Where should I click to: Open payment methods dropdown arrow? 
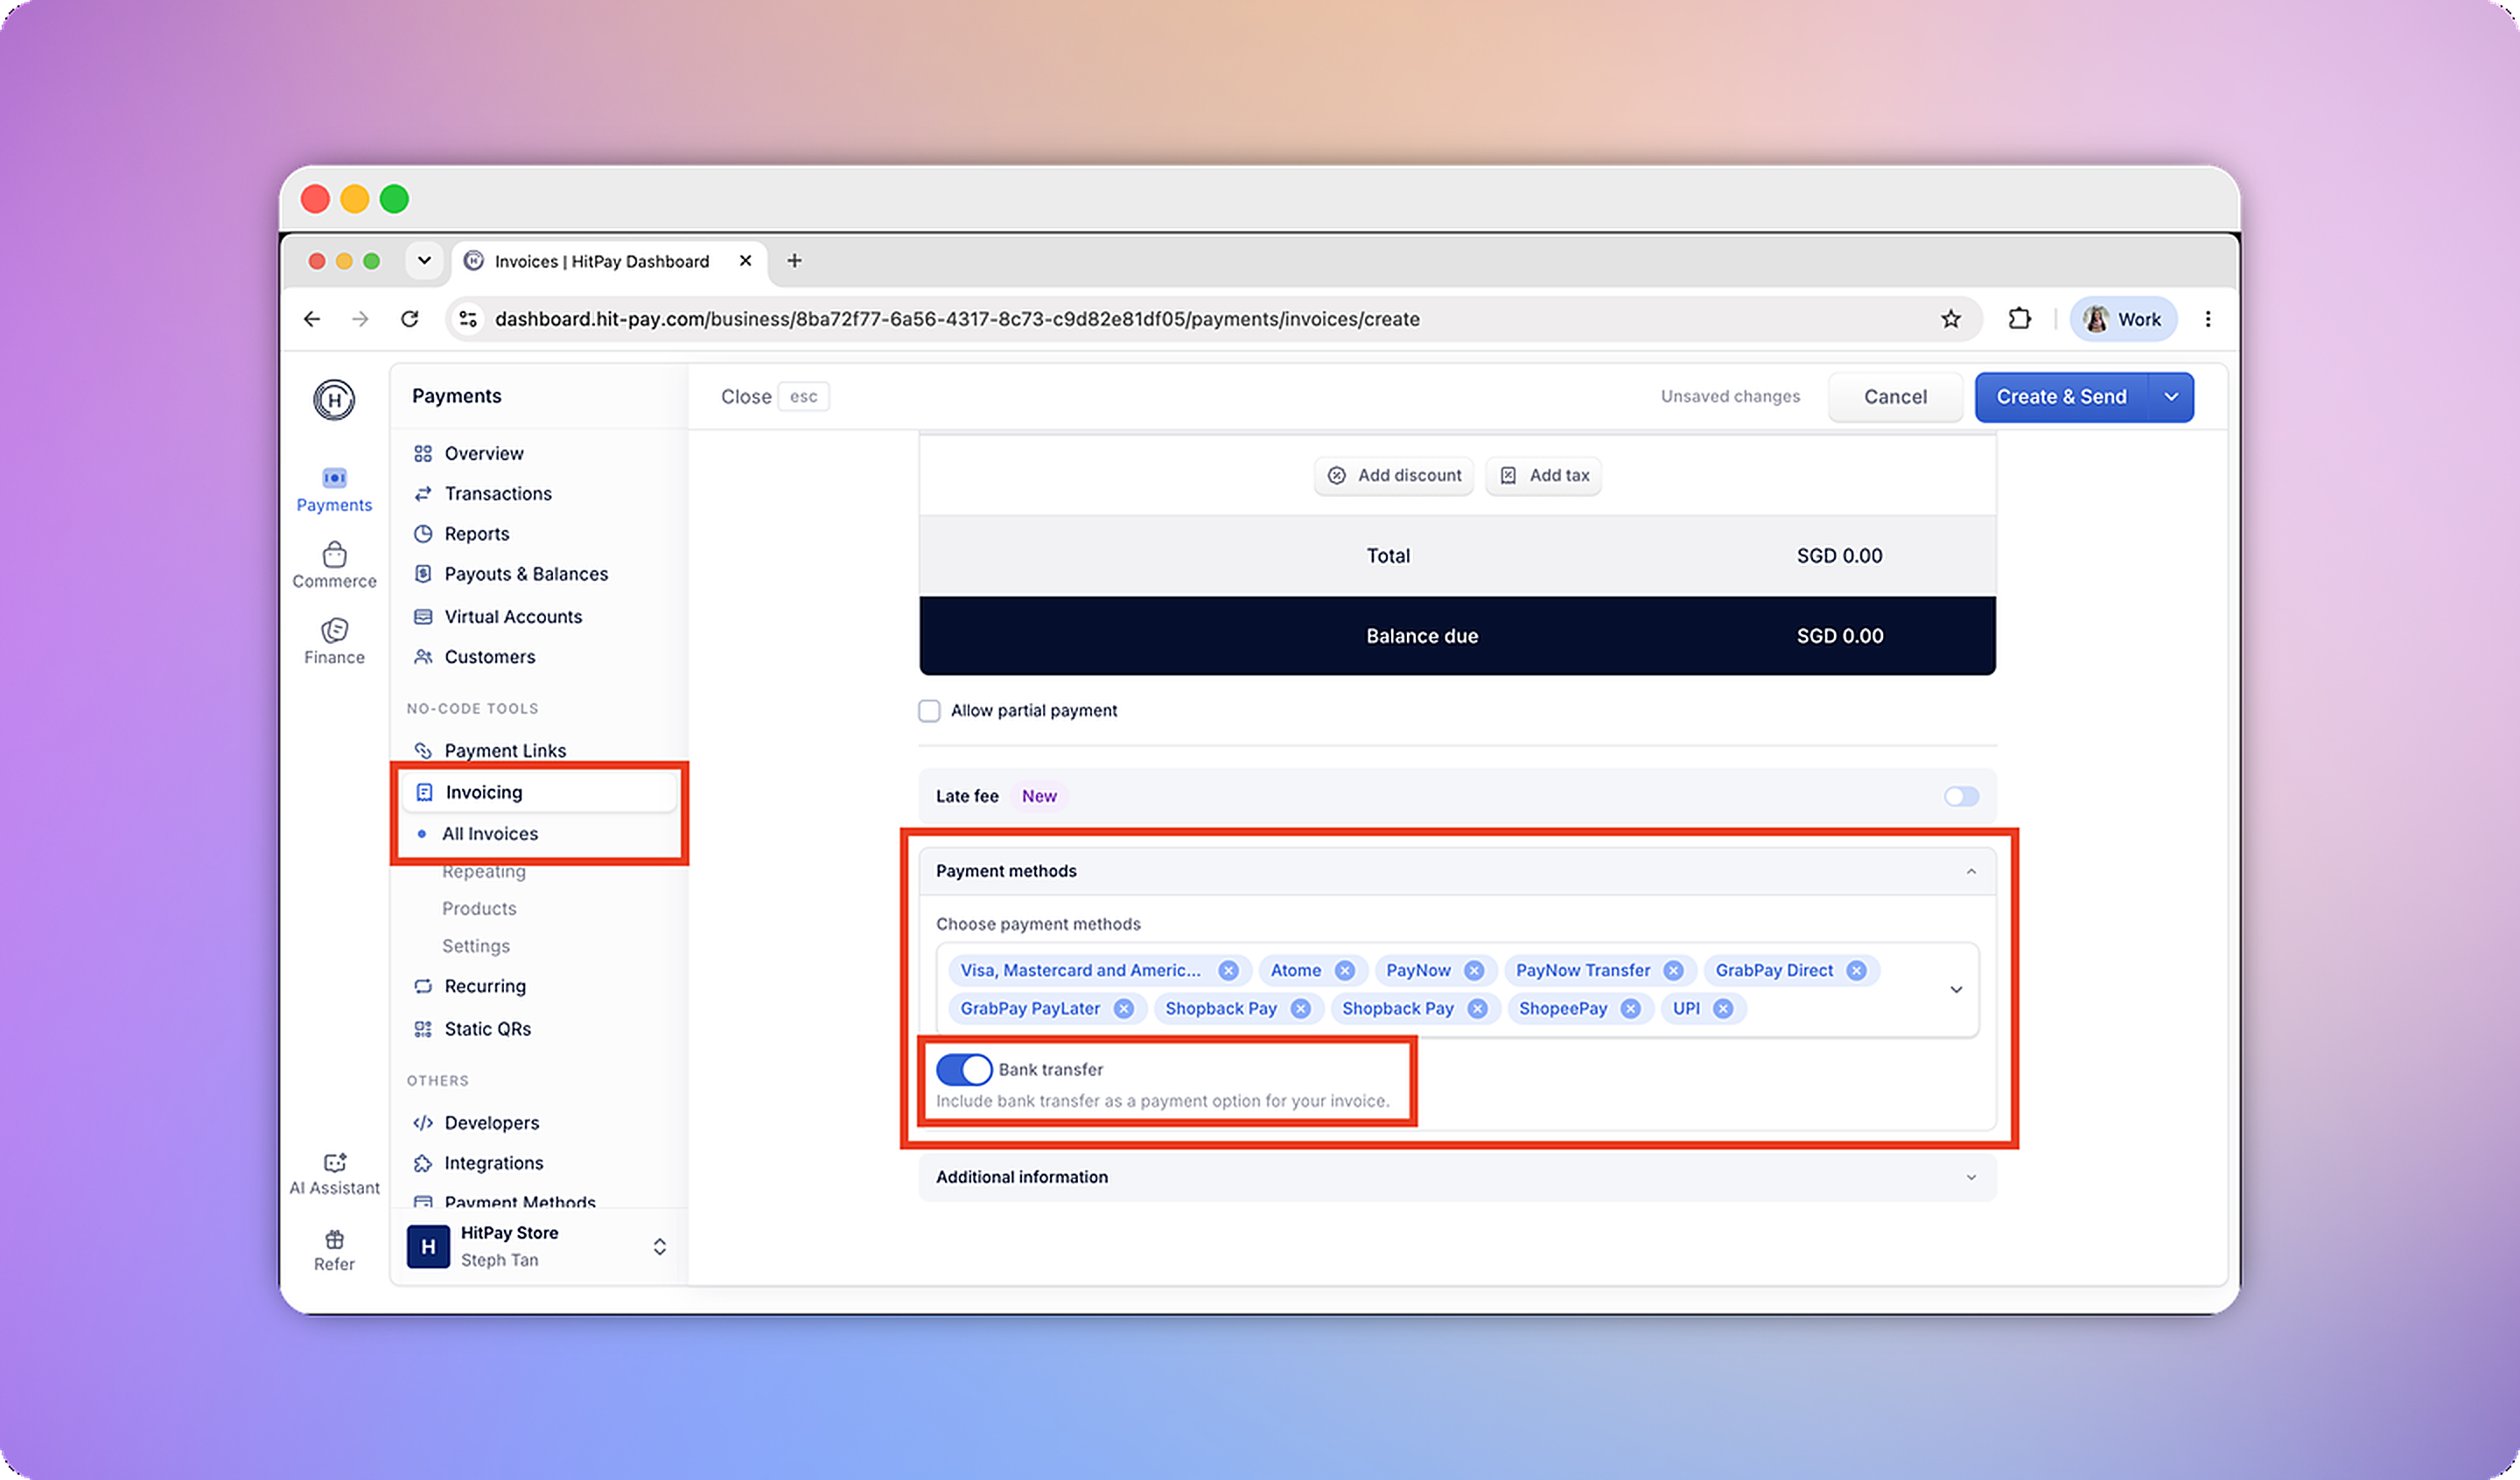[1956, 989]
